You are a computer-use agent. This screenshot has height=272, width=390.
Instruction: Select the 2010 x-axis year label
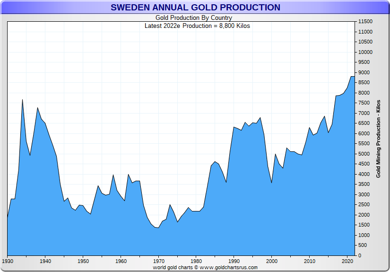coord(310,261)
